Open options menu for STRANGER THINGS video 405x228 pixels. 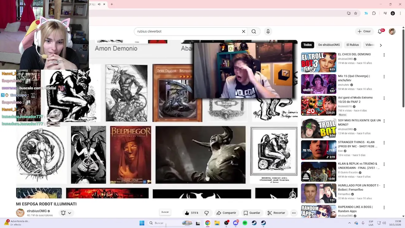click(384, 143)
